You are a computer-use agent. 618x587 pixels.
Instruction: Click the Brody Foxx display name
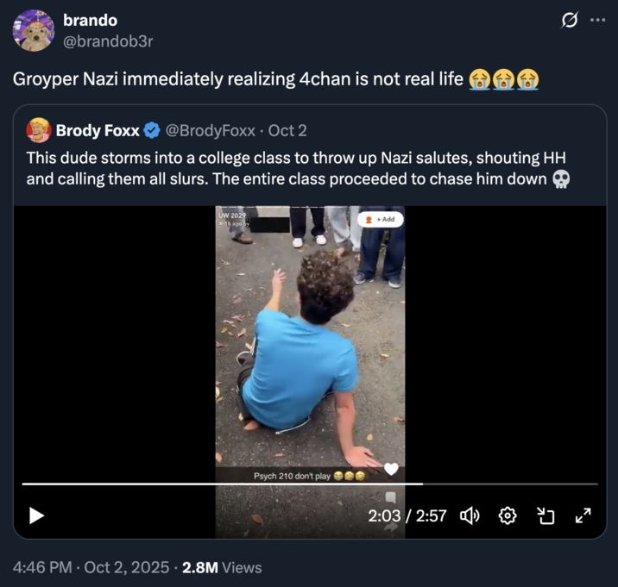click(97, 131)
